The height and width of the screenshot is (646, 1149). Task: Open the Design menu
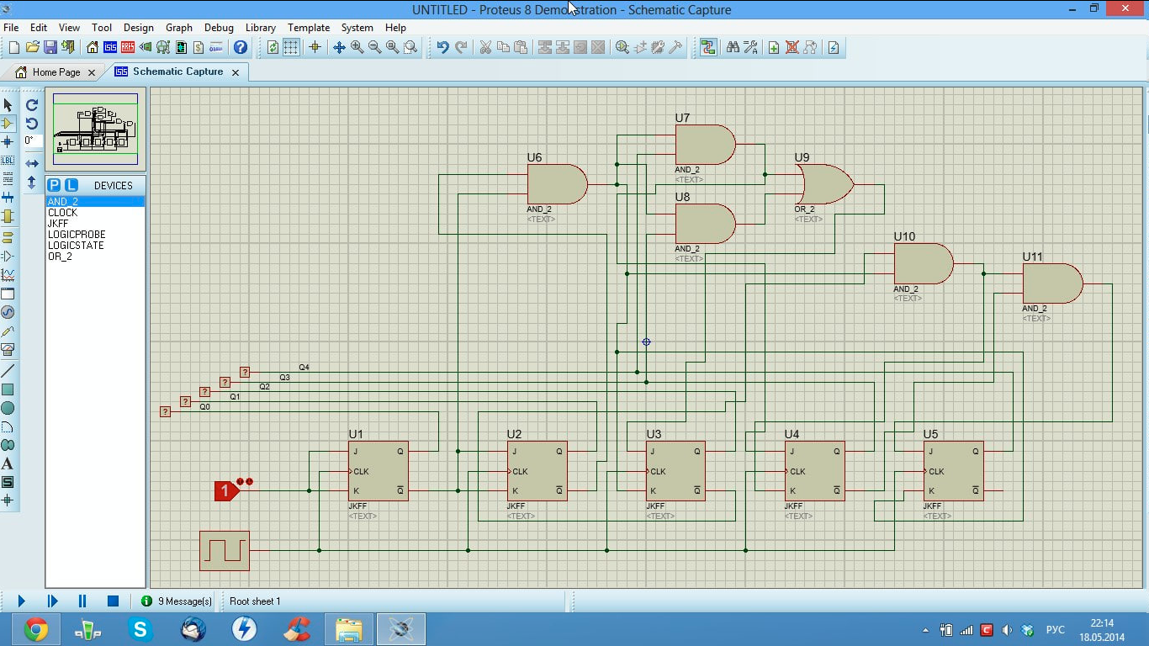(138, 28)
